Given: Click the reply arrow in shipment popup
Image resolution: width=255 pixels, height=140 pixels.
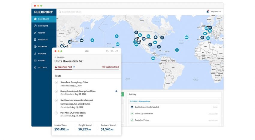Looking at the screenshot, I should pyautogui.click(x=107, y=51).
